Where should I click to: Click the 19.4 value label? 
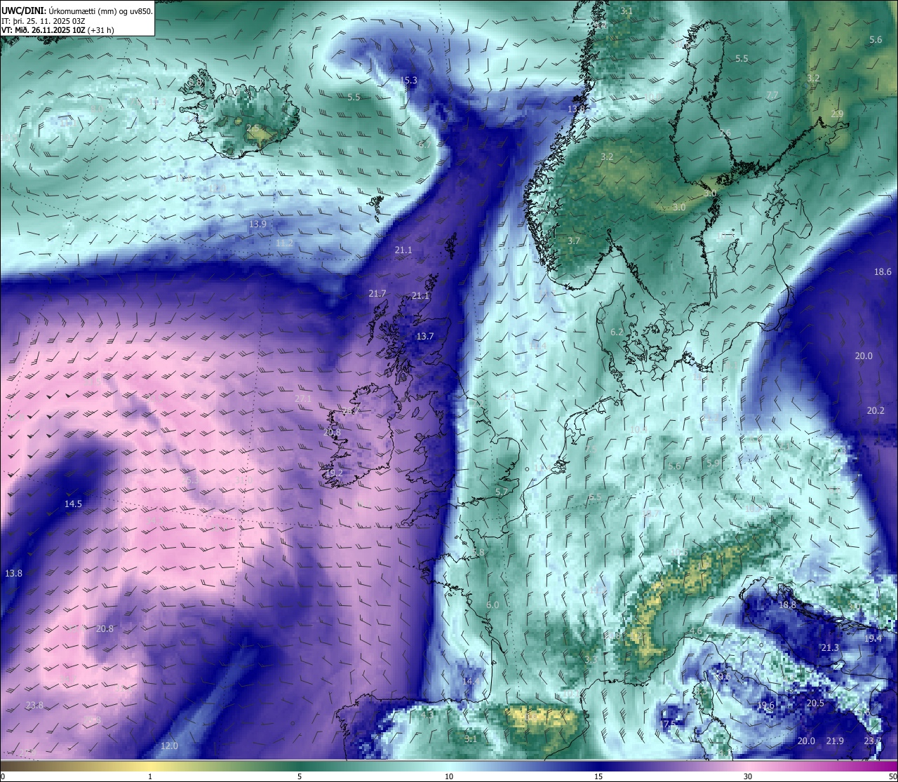click(x=873, y=638)
